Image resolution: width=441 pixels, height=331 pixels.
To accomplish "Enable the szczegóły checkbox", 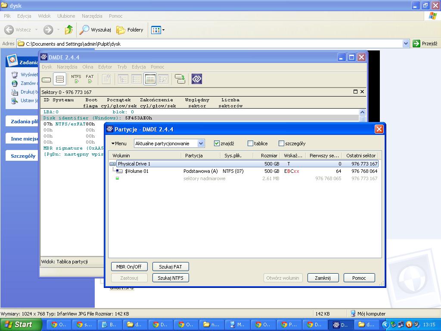I will coord(281,144).
